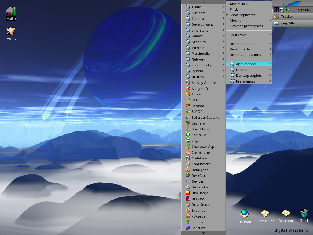Click the Deskbar leaf menu button
This screenshot has height=235, width=313.
(293, 3)
